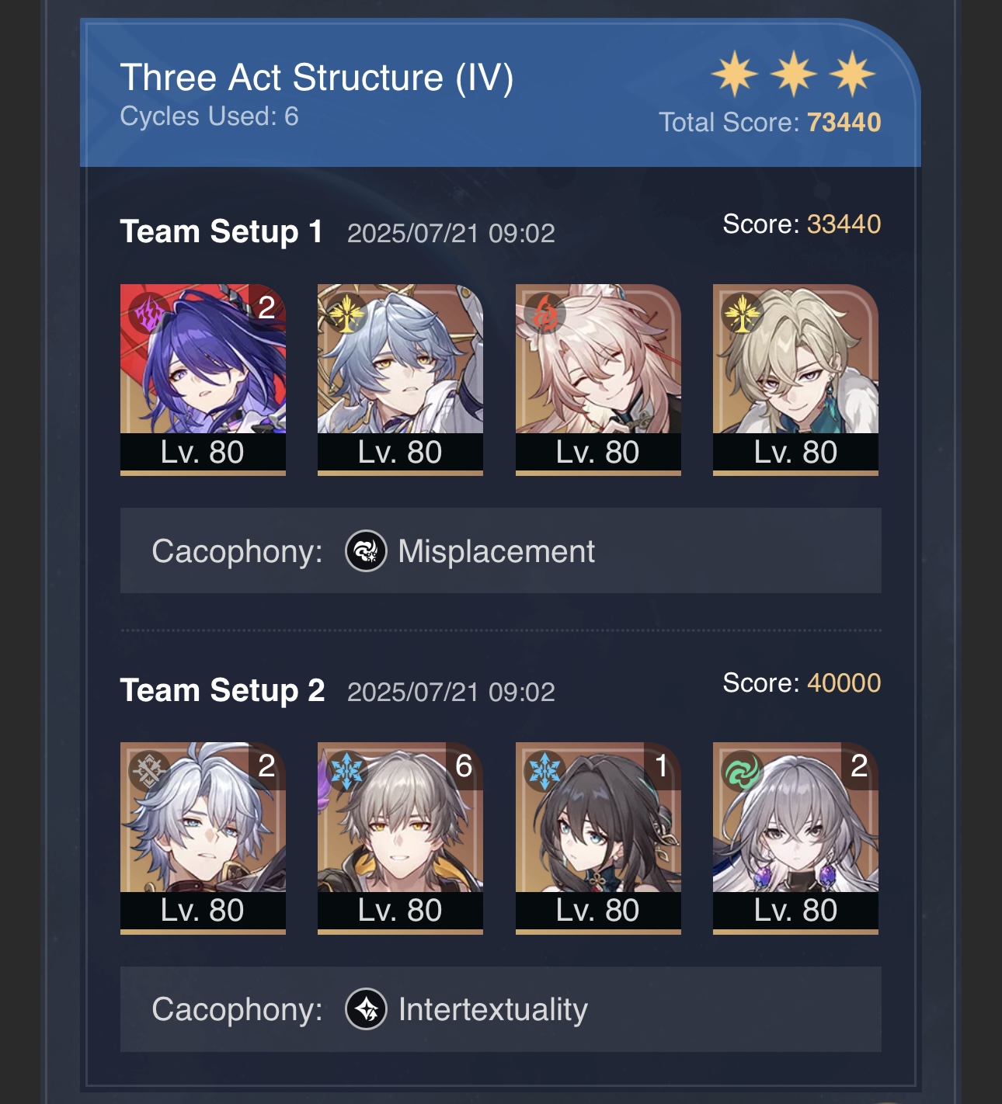Click the Fire element icon on pink-haired character

tap(544, 313)
